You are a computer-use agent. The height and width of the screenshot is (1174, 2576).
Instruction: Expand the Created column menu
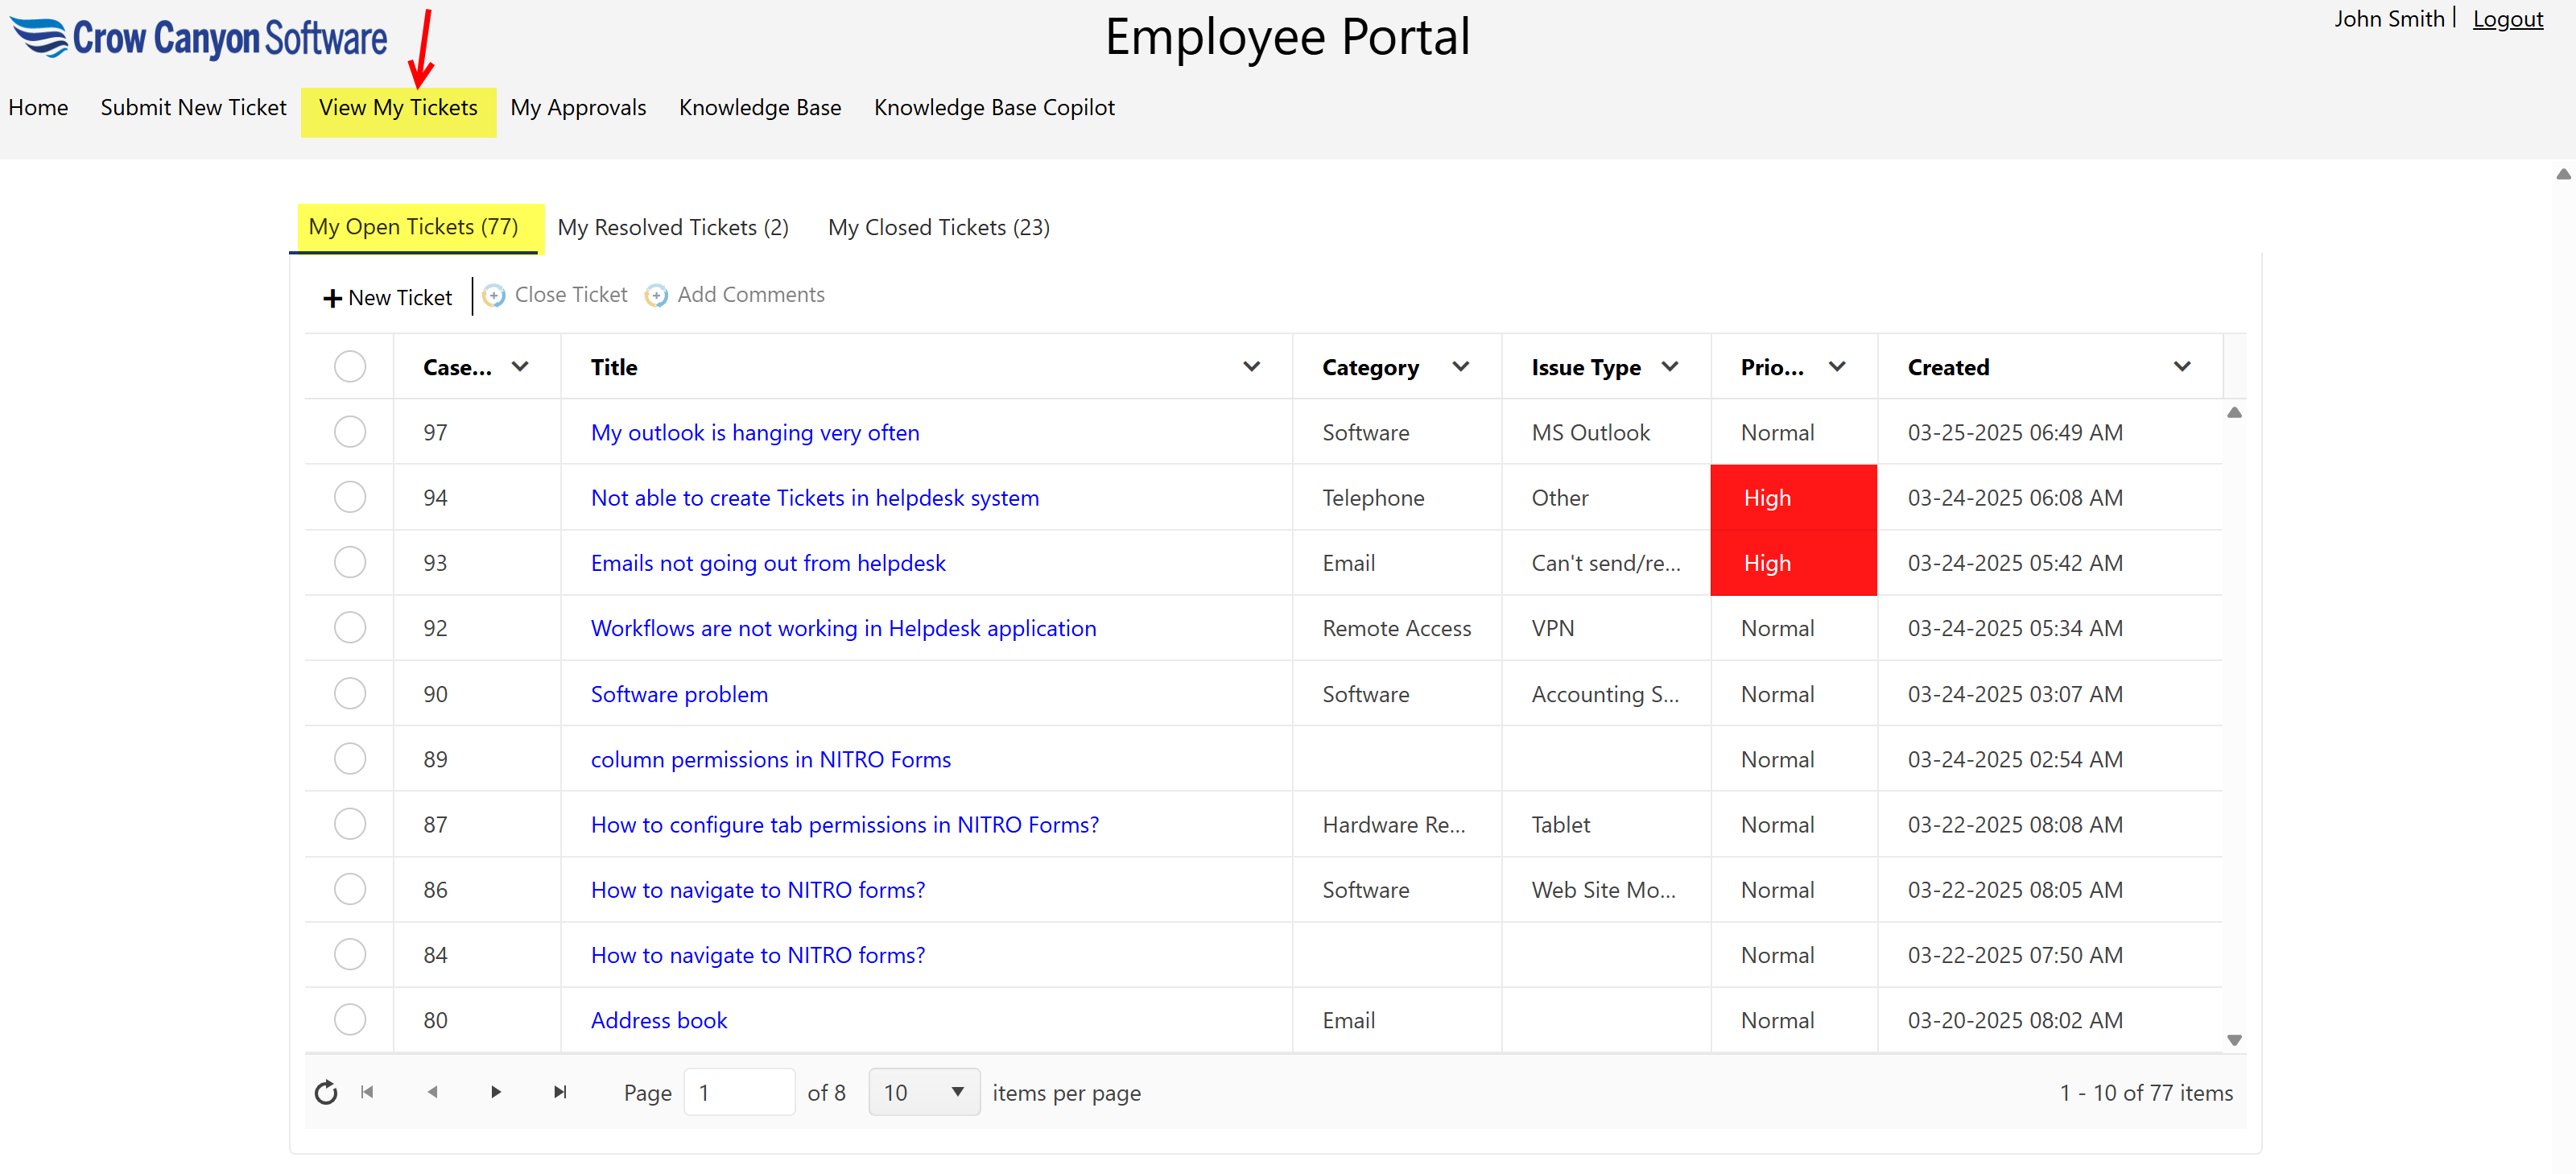click(x=2182, y=366)
